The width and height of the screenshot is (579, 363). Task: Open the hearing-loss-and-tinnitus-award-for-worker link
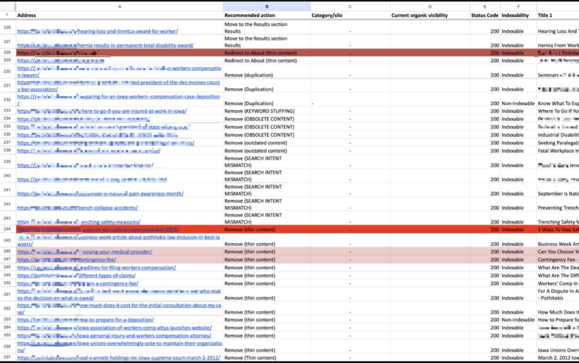97,32
